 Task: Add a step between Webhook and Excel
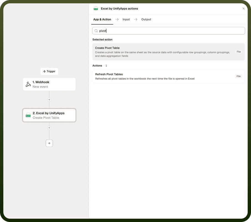tap(49, 99)
